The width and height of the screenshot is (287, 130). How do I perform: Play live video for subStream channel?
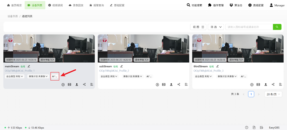point(157,85)
